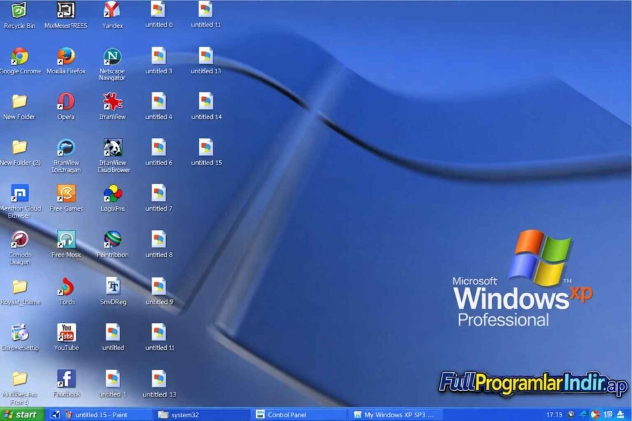The width and height of the screenshot is (632, 421).
Task: Open the Recycle Bin
Action: 17,11
